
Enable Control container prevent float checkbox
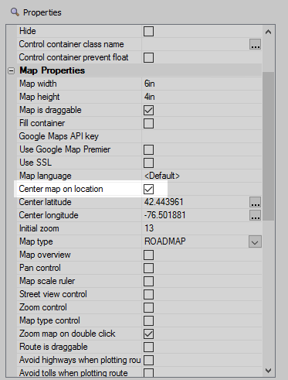(x=148, y=57)
